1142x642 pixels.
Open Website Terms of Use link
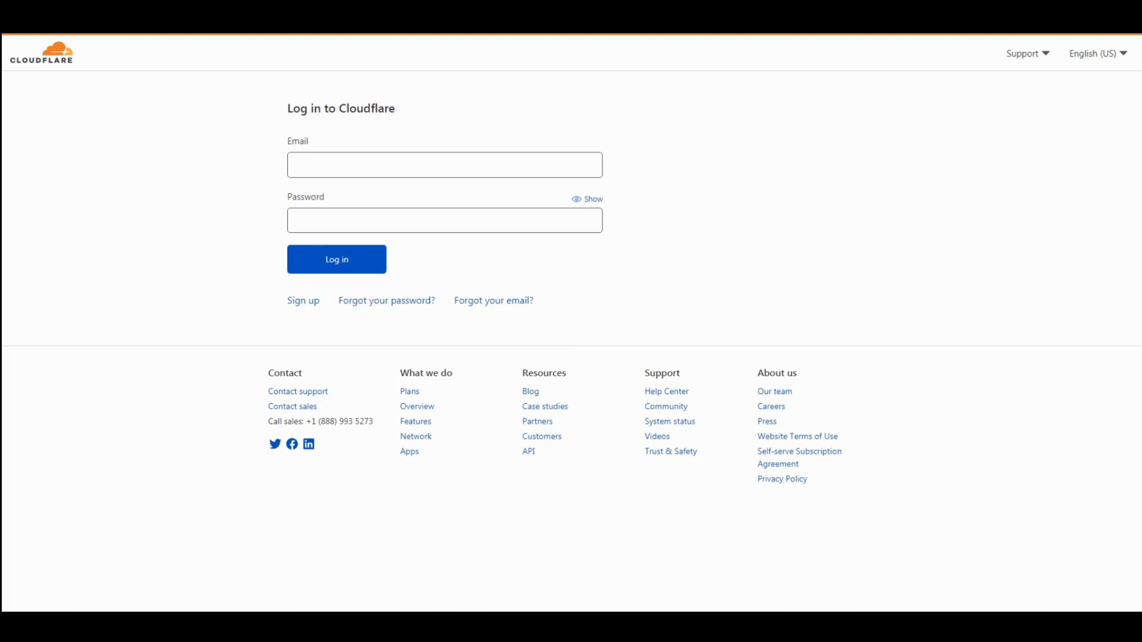[797, 436]
